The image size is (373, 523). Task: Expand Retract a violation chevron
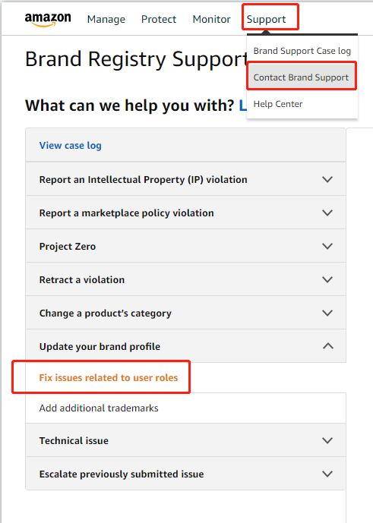click(x=327, y=279)
